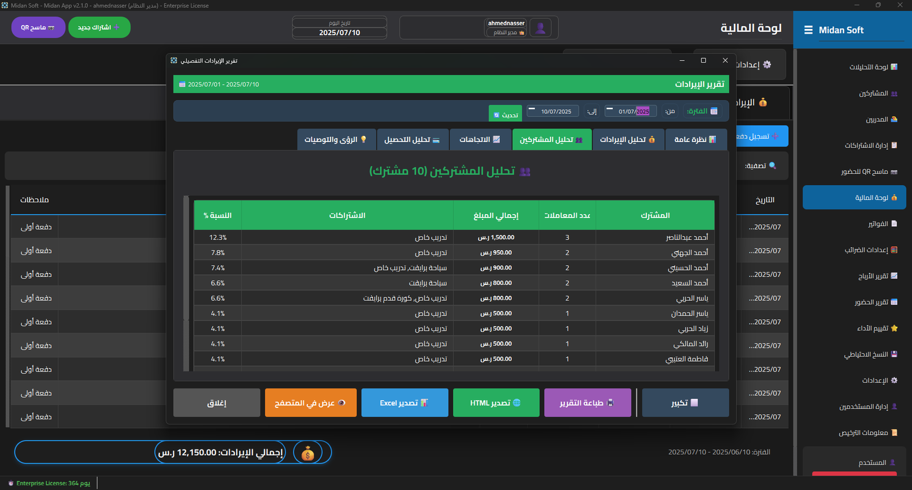The height and width of the screenshot is (490, 912).
Task: Click the 12.3% percentage cell
Action: [218, 238]
